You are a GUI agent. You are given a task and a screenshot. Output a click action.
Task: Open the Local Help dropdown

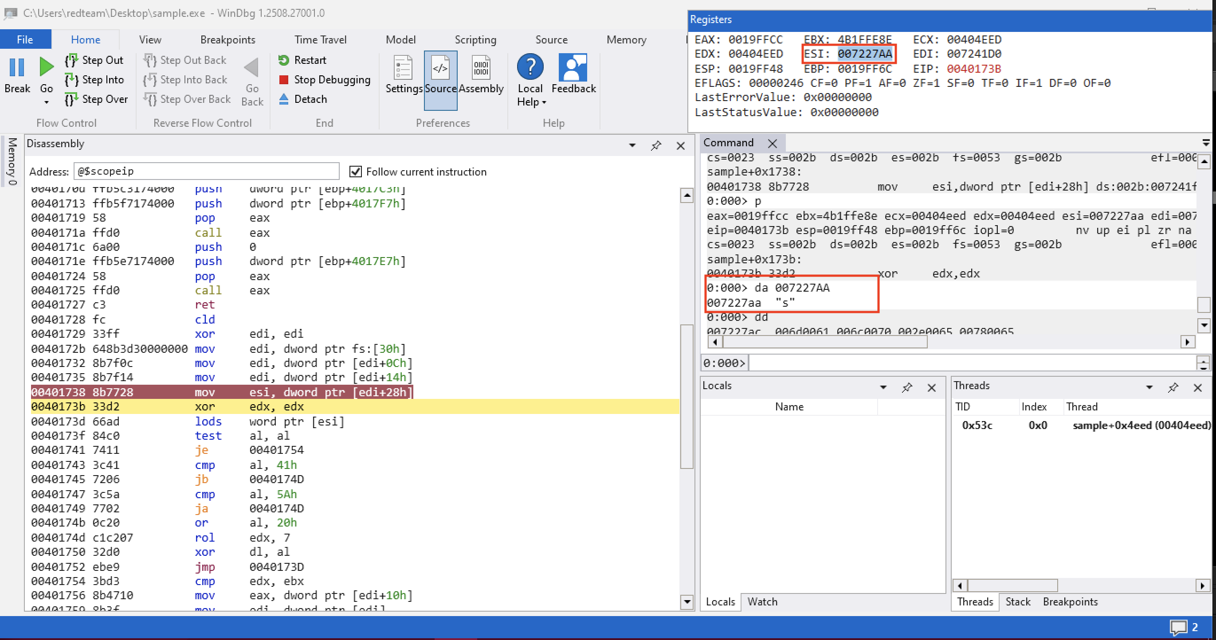[x=544, y=102]
